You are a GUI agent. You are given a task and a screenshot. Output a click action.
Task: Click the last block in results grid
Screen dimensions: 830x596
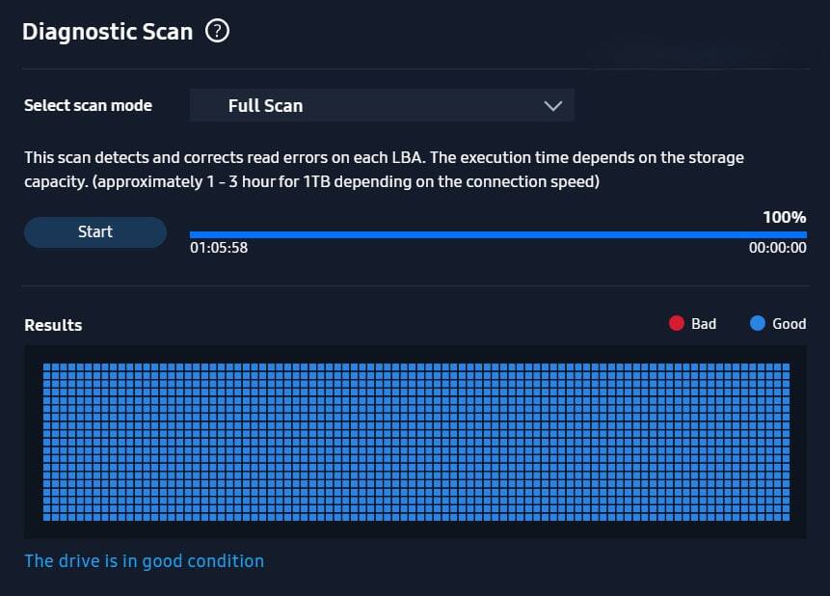point(786,517)
